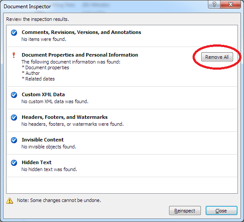Click the yellow warning triangle icon

click(10, 201)
